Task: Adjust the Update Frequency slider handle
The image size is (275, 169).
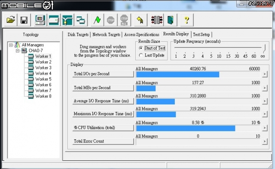Action: coord(264,48)
